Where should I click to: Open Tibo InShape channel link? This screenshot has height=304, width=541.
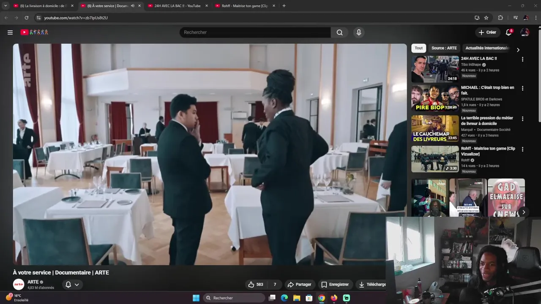pos(471,65)
